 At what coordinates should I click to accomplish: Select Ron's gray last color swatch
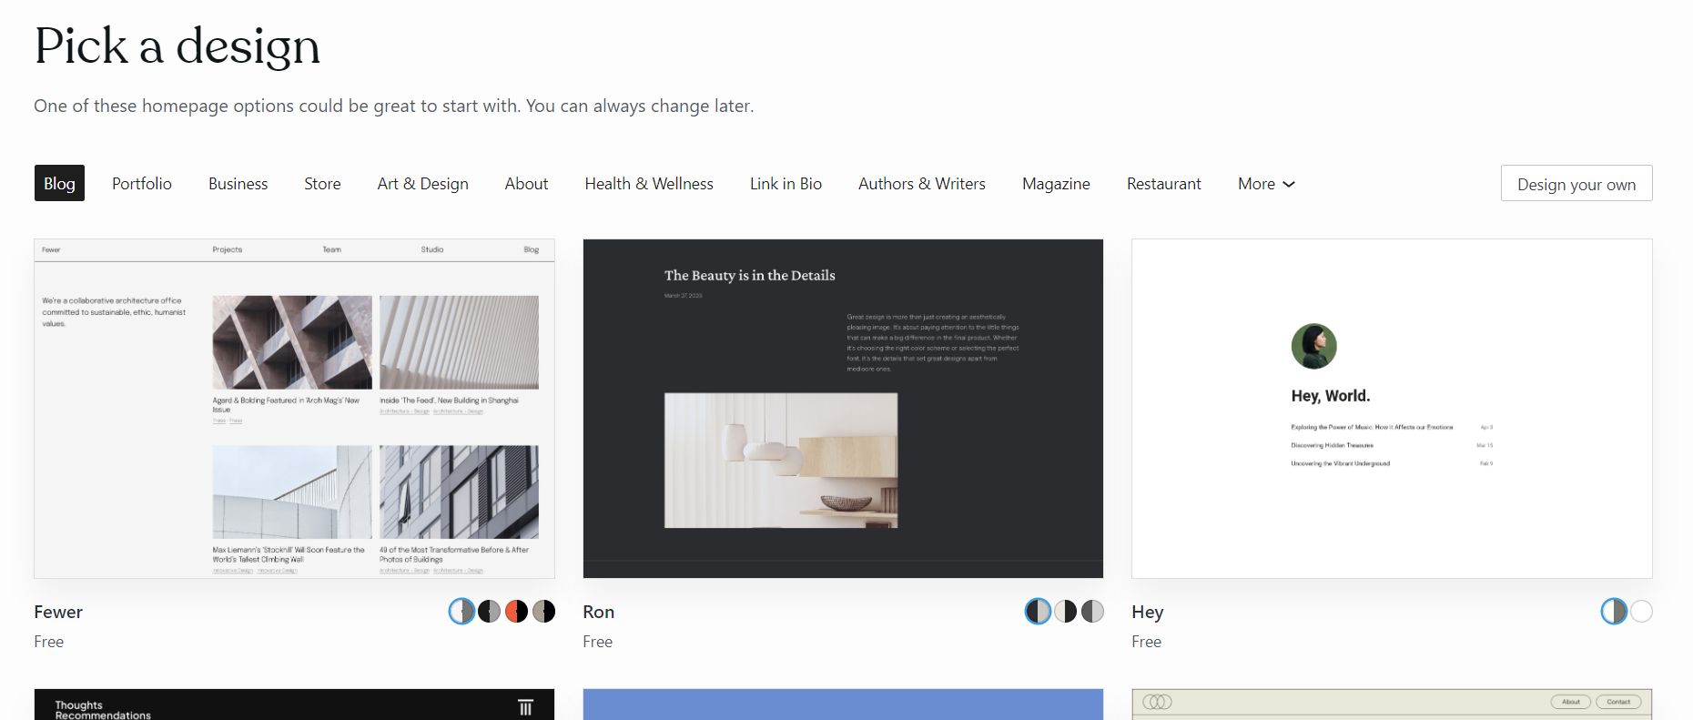point(1092,612)
